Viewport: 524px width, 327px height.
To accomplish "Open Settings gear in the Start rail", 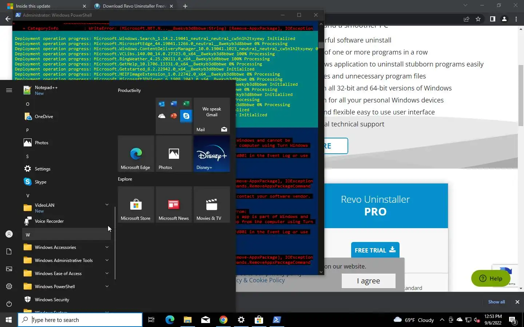I will click(9, 286).
